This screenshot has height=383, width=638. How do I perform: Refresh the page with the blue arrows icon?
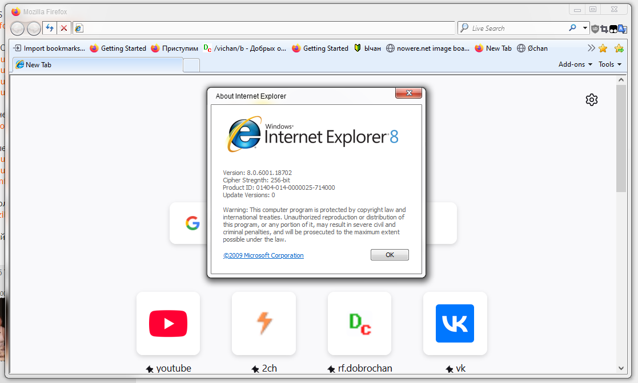click(x=50, y=28)
